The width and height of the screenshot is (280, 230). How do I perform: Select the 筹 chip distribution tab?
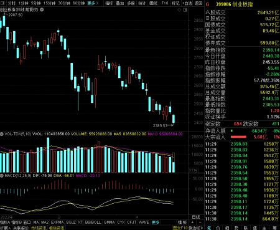click(x=275, y=228)
